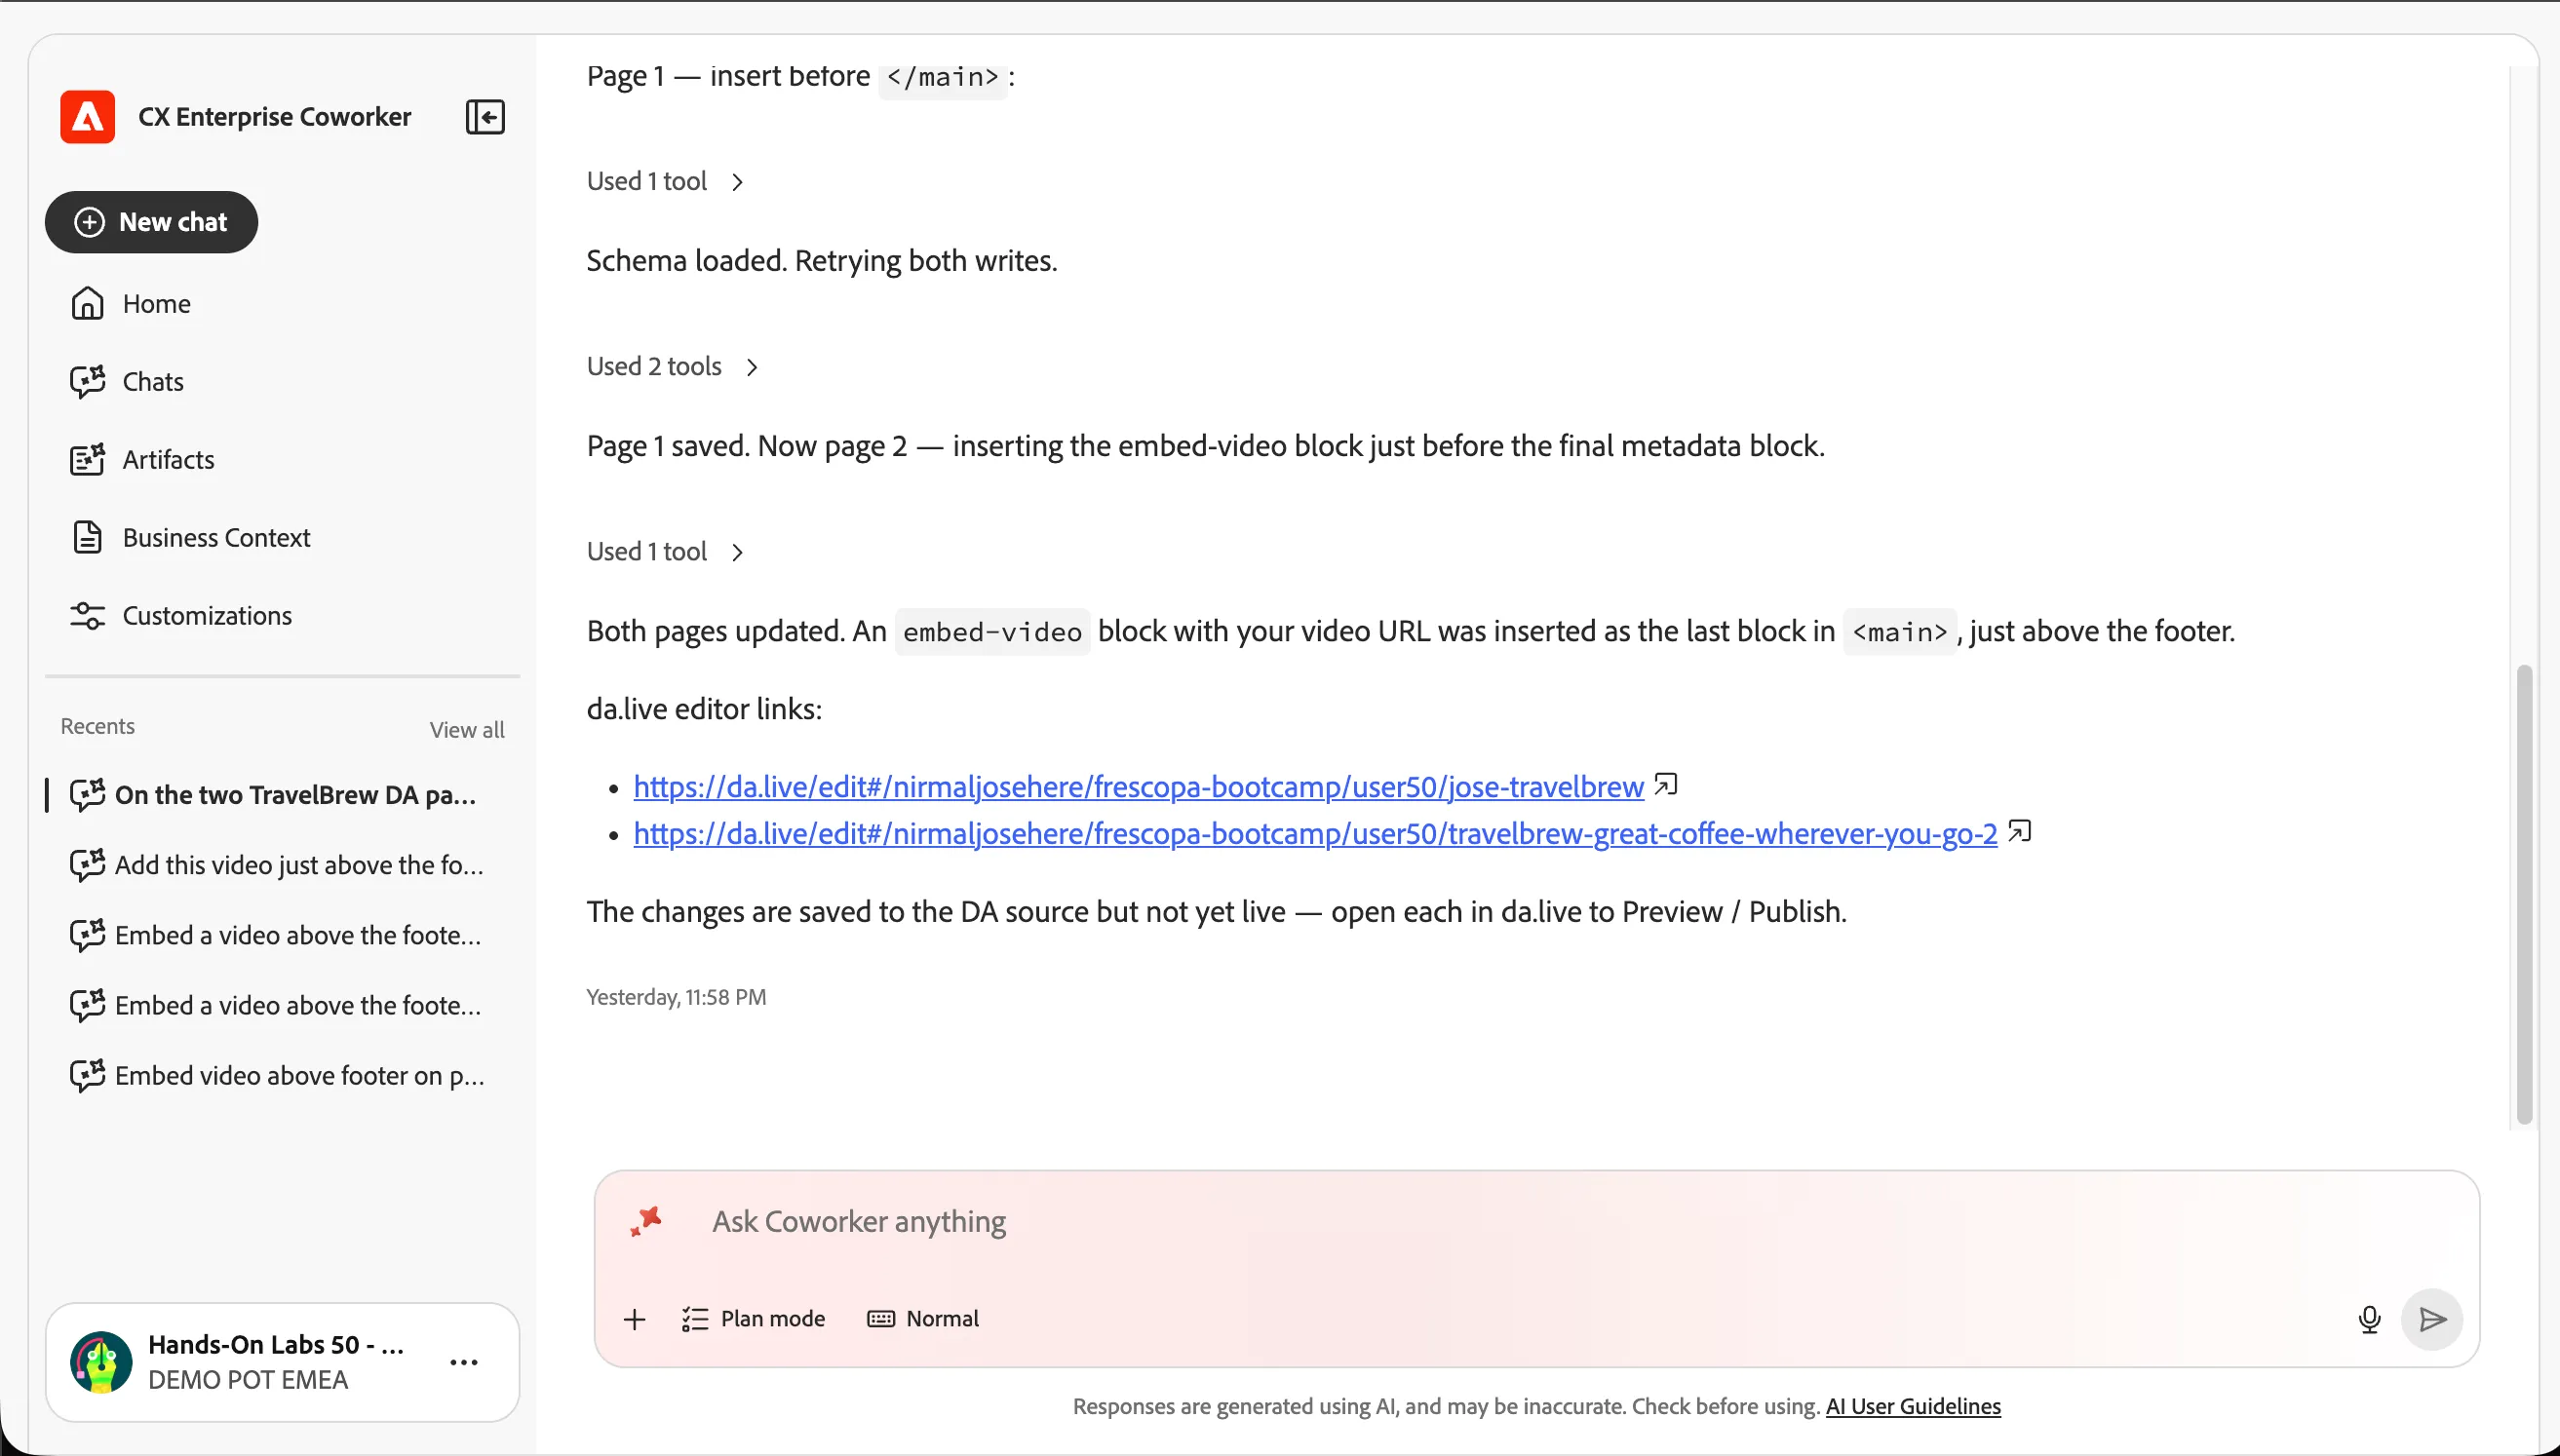Open recent chat 'Embed video above footer on p...'
Viewport: 2560px width, 1456px height.
point(280,1075)
